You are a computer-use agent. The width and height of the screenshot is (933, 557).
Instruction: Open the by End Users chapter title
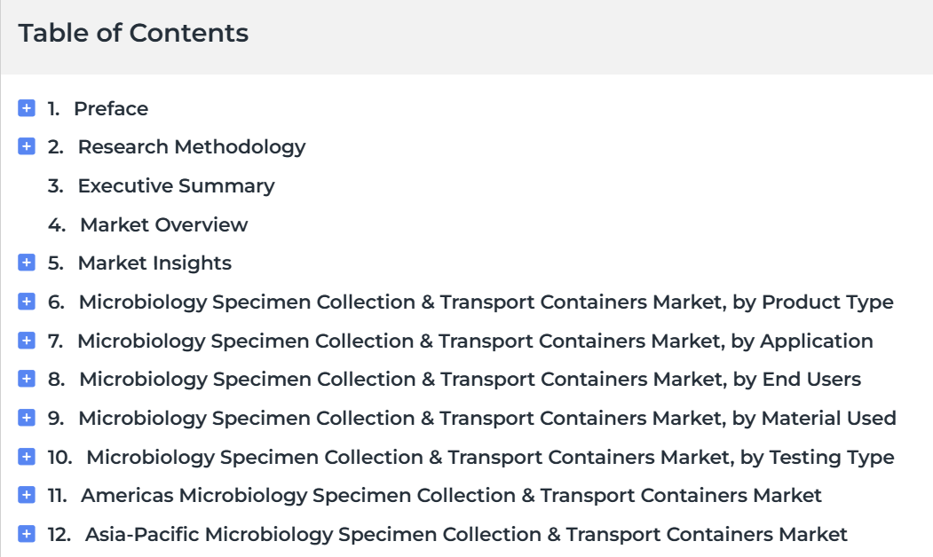pos(470,380)
